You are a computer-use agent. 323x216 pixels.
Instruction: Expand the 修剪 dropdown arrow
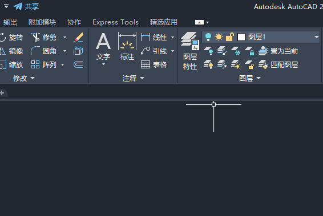pyautogui.click(x=64, y=38)
